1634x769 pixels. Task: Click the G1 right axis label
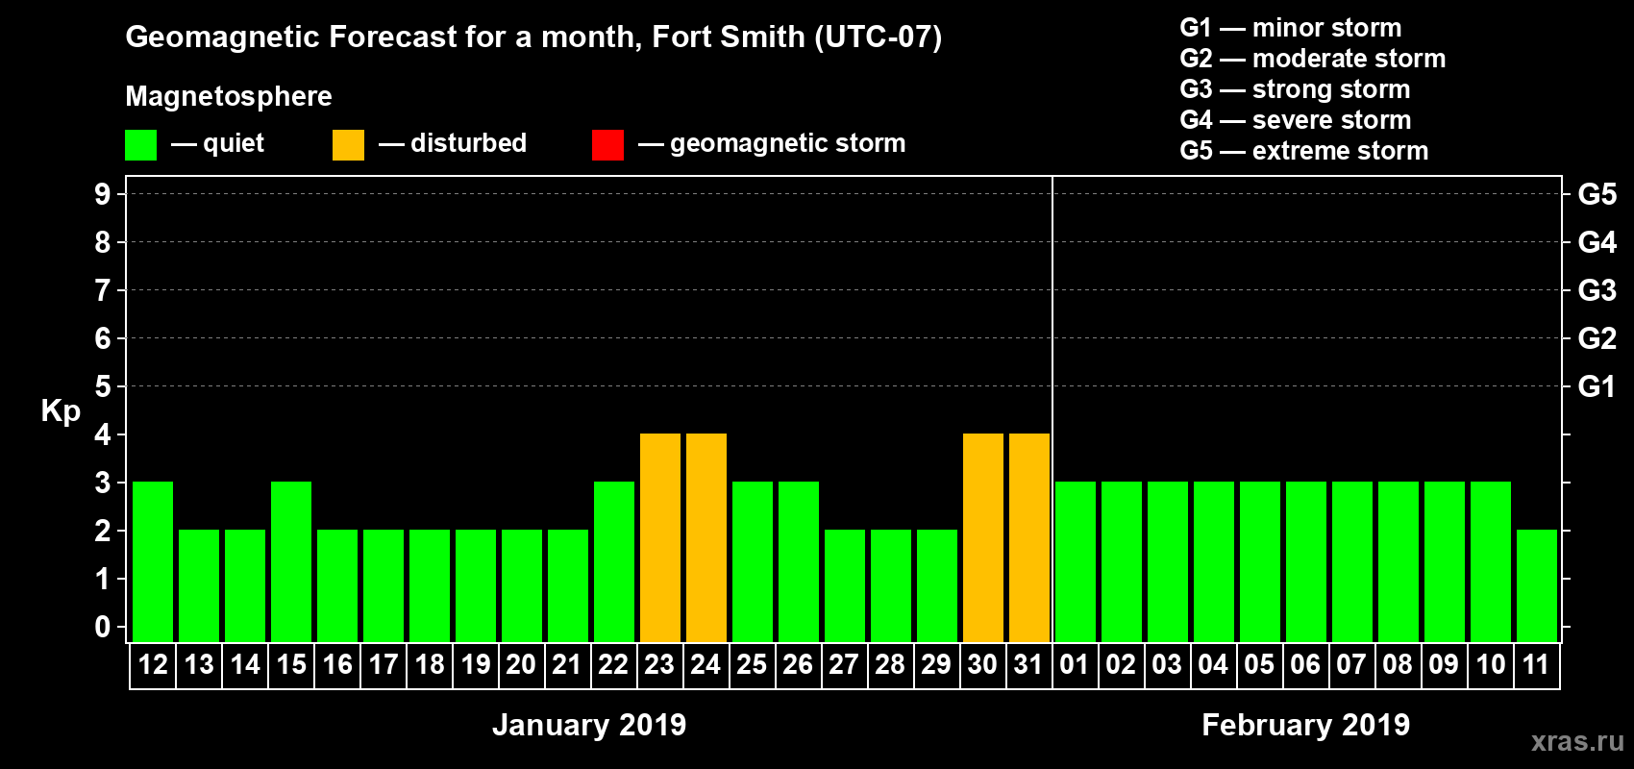click(x=1597, y=386)
